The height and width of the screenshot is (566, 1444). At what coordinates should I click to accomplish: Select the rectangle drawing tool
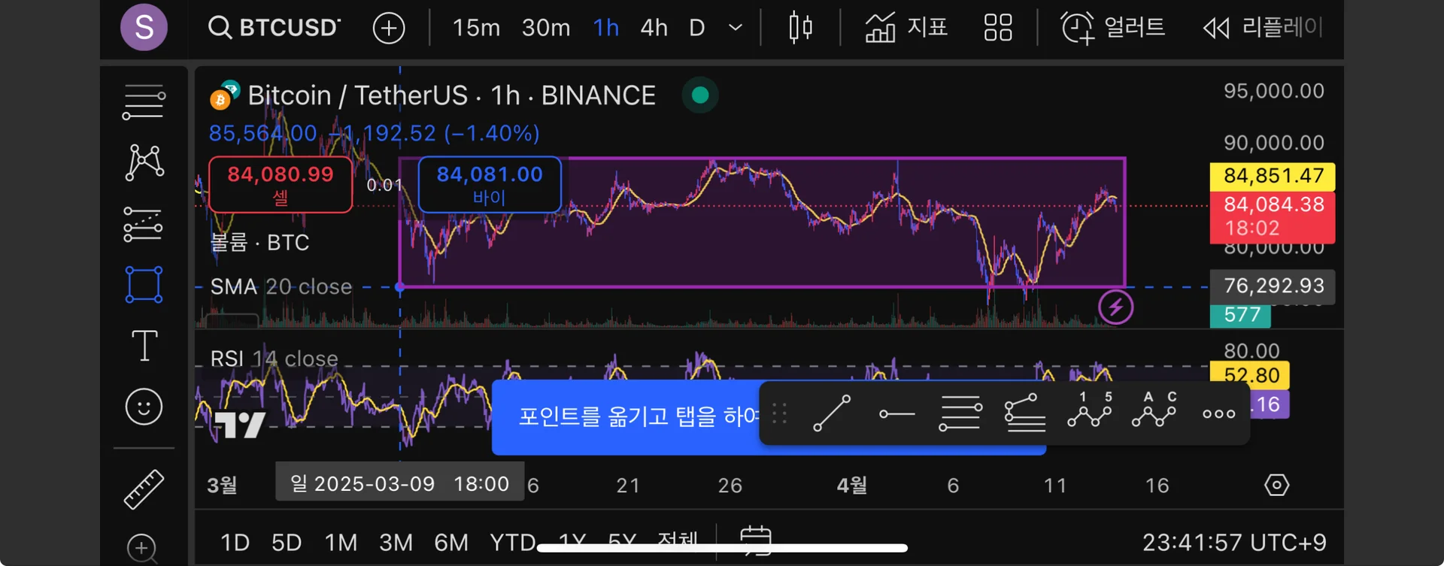click(144, 285)
